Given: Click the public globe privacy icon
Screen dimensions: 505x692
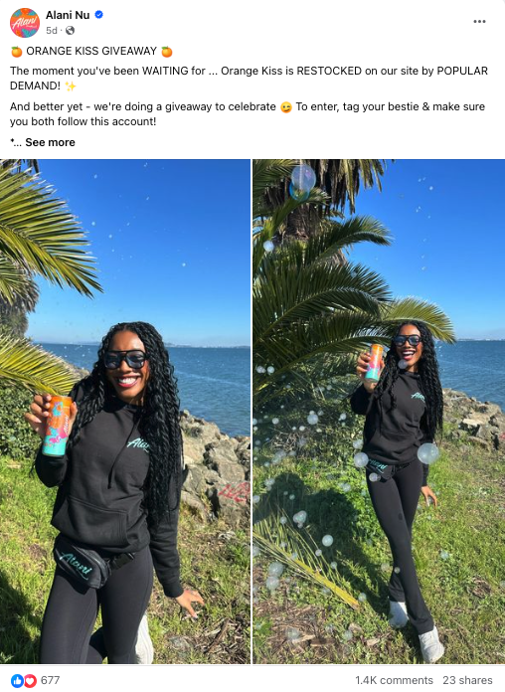Looking at the screenshot, I should point(71,31).
